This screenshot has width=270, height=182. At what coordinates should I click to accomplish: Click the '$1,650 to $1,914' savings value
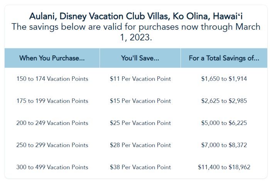[x=224, y=79]
